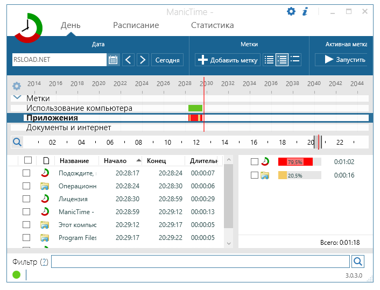
Task: Open settings gear in title bar
Action: (x=291, y=11)
